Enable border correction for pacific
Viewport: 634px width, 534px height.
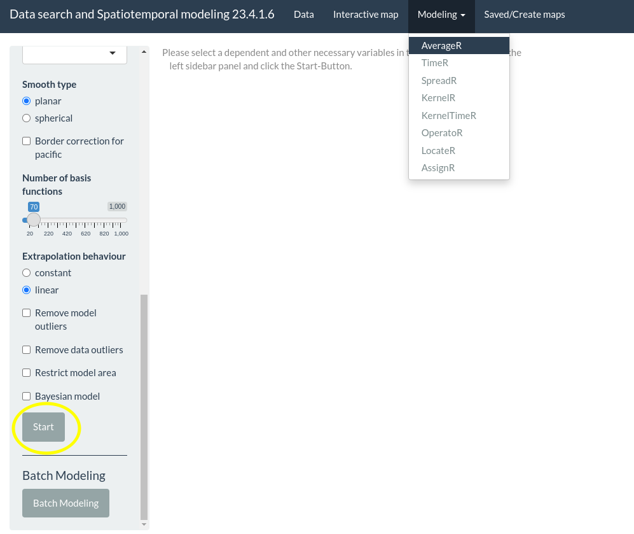point(26,141)
